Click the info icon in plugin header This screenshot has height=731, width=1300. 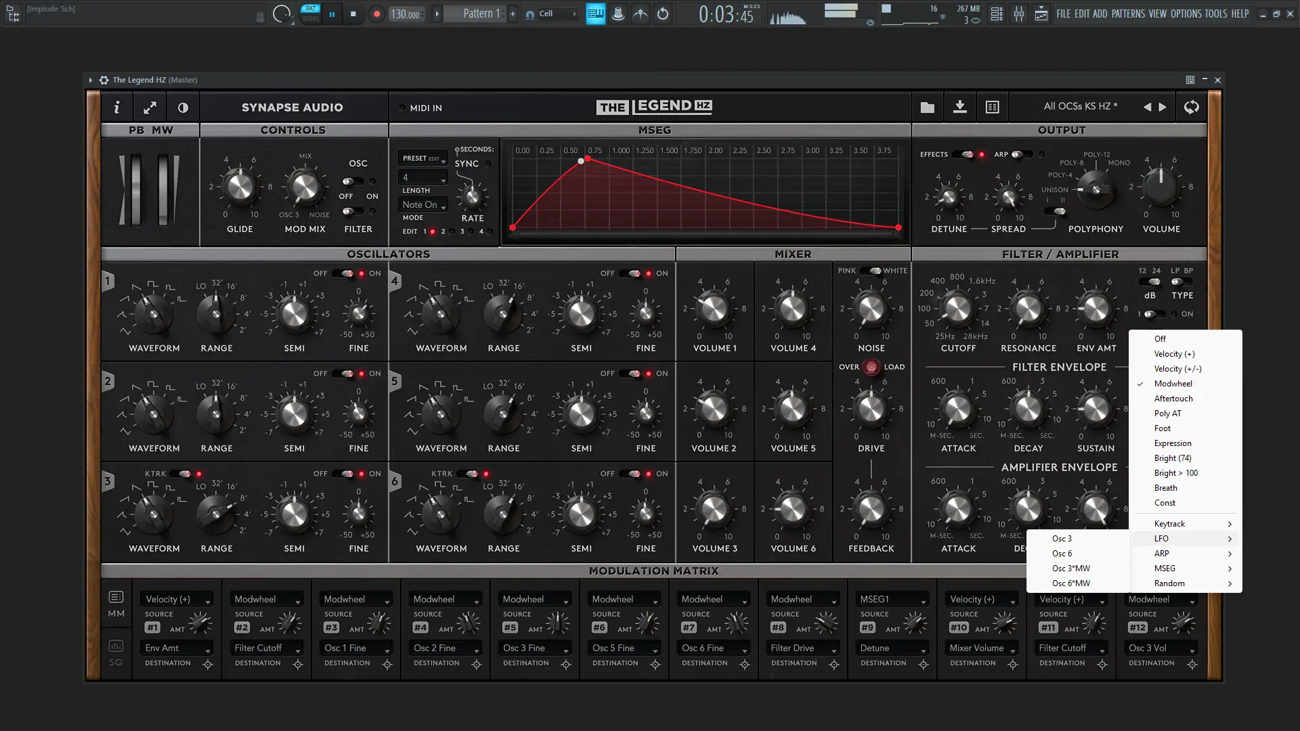(x=116, y=108)
